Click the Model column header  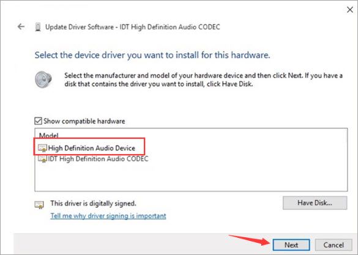(48, 136)
